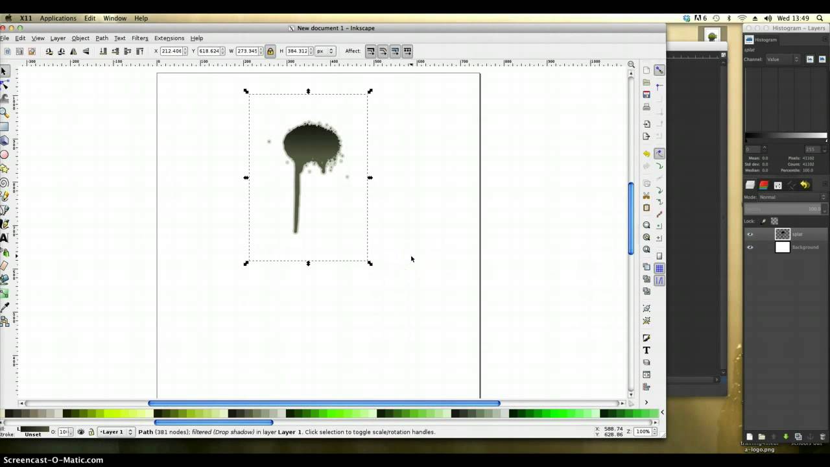This screenshot has height=467, width=830.
Task: Flip selected object horizontally
Action: pyautogui.click(x=73, y=51)
